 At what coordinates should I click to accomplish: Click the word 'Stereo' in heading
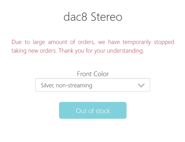point(107,17)
